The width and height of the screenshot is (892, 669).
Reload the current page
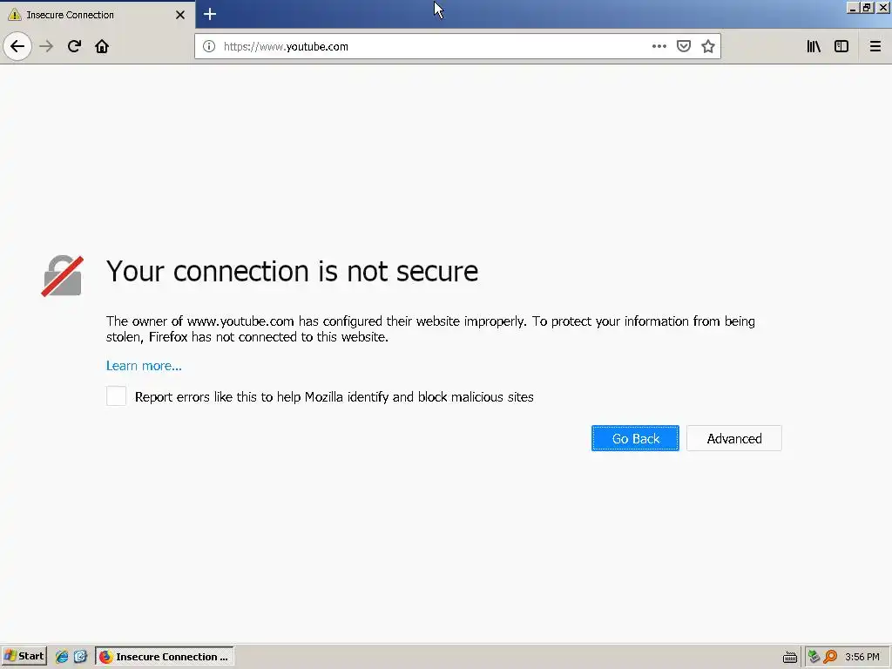(x=74, y=46)
